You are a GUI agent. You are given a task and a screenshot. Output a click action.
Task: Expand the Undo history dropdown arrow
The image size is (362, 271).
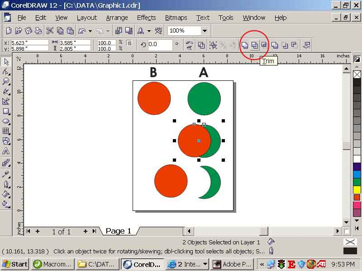tap(90, 31)
